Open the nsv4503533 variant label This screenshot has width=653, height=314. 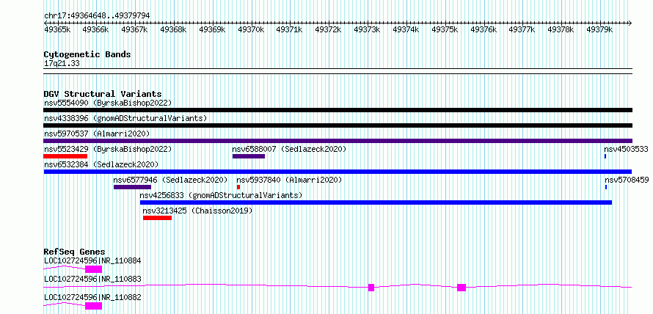point(627,149)
